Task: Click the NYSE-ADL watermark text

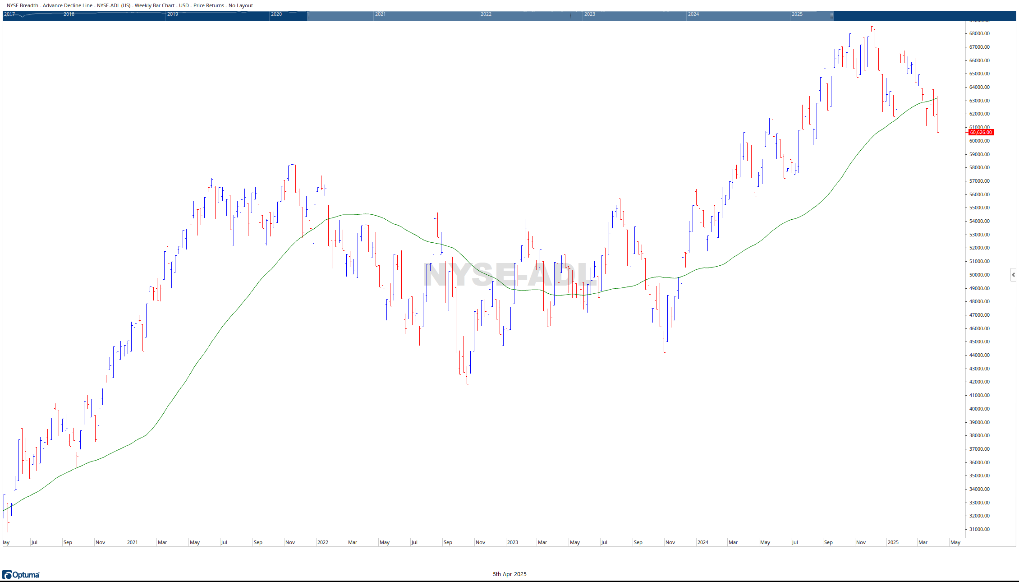Action: (509, 275)
